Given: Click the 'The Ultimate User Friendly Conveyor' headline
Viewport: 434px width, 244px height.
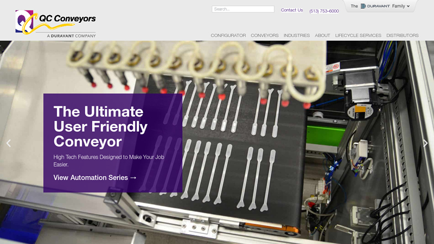Looking at the screenshot, I should [x=100, y=126].
